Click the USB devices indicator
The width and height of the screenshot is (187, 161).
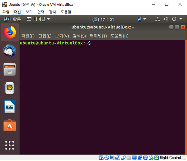123,158
